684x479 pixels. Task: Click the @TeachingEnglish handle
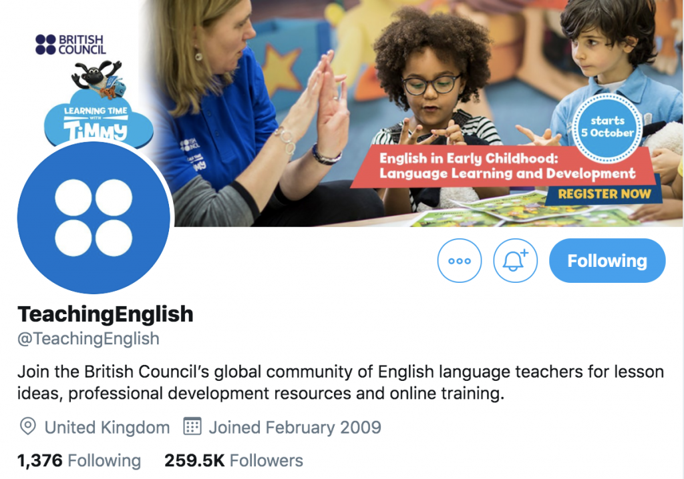click(x=89, y=339)
